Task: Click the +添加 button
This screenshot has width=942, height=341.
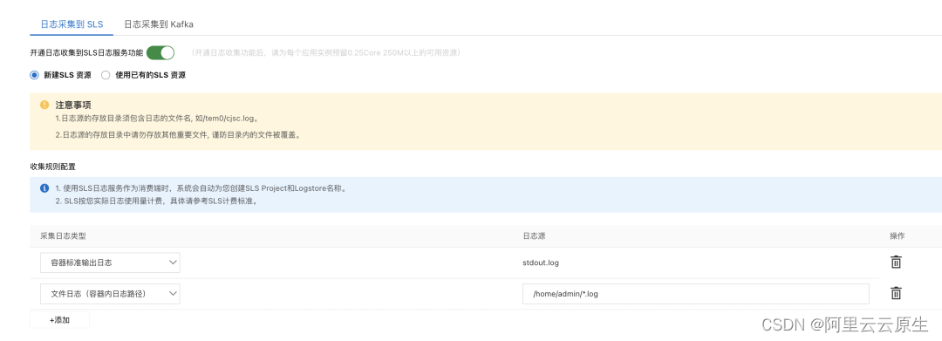Action: 59,320
